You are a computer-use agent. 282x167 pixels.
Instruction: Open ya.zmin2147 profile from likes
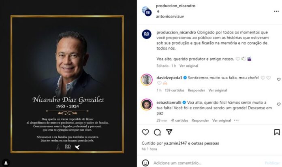click(175, 143)
